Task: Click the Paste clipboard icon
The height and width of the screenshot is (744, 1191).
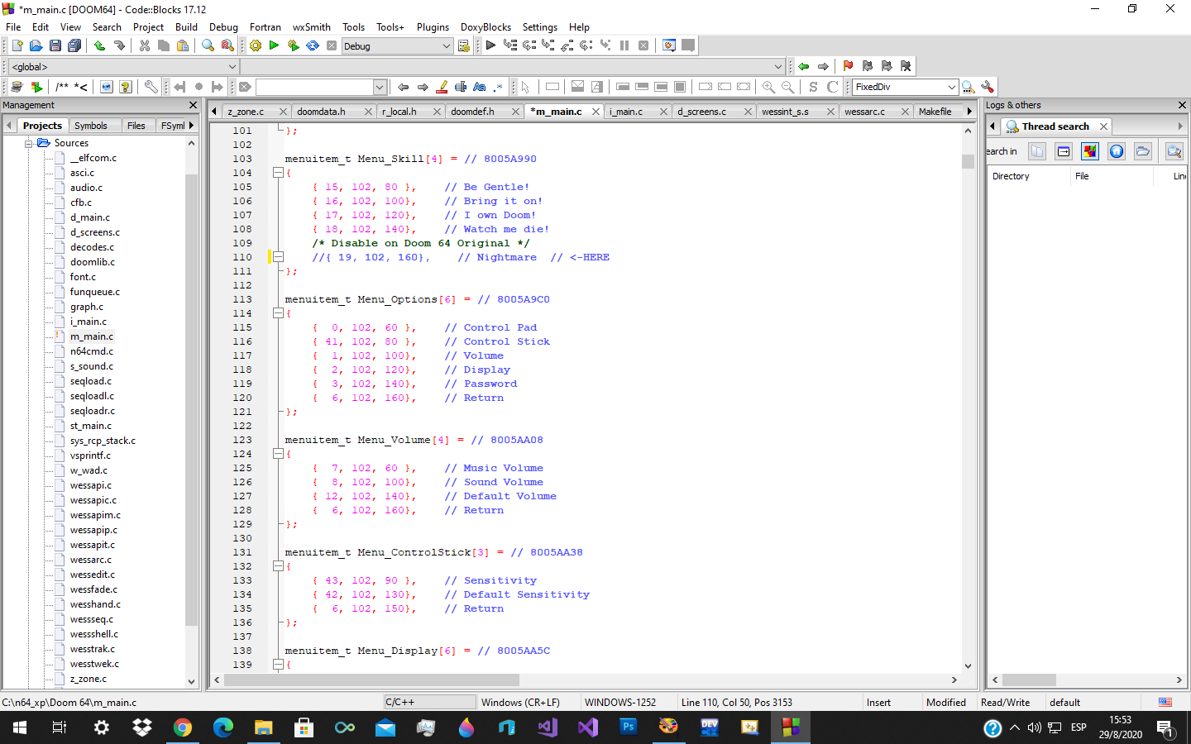Action: click(183, 45)
